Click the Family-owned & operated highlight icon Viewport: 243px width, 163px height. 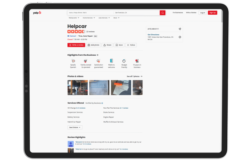[x=86, y=61]
